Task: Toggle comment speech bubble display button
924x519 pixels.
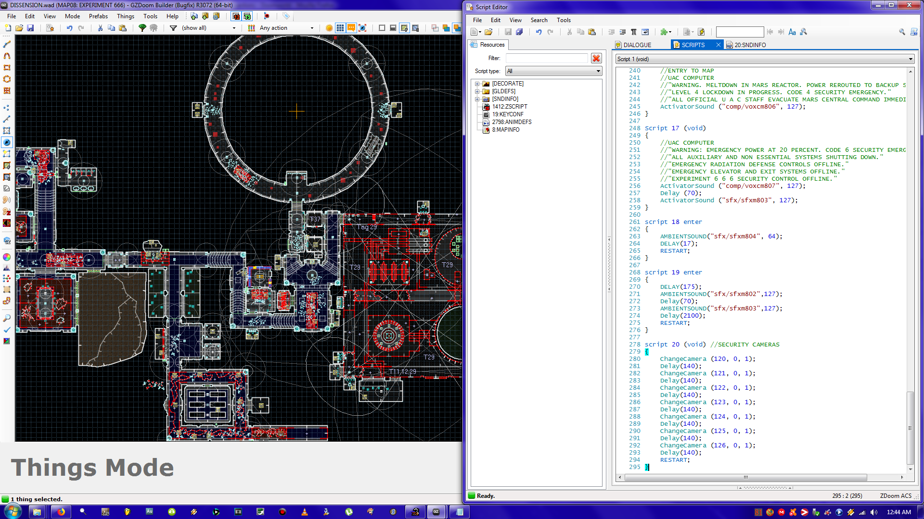Action: [x=351, y=28]
